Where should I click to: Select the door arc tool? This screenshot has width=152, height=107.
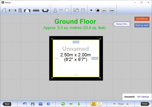[4, 10]
